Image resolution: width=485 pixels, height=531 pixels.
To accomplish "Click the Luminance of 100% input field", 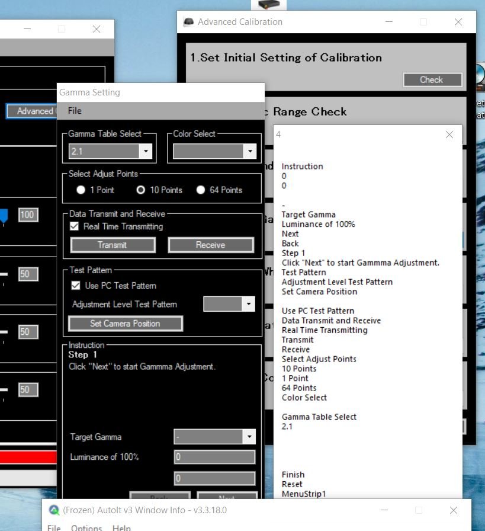I will pyautogui.click(x=214, y=458).
